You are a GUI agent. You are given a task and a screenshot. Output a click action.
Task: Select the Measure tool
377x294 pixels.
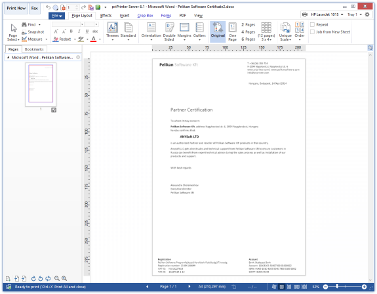[32, 39]
